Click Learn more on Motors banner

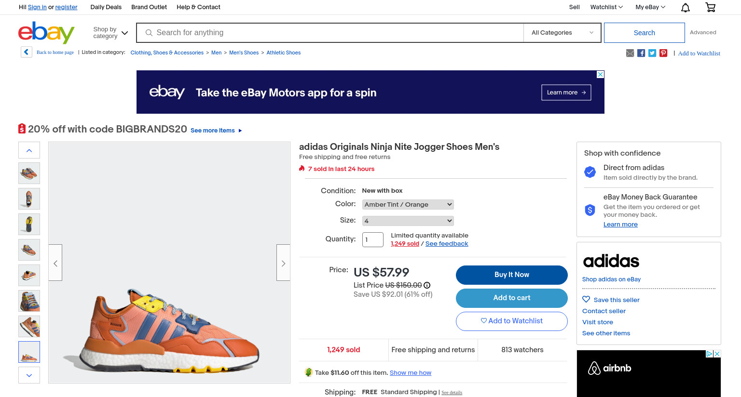pos(566,93)
